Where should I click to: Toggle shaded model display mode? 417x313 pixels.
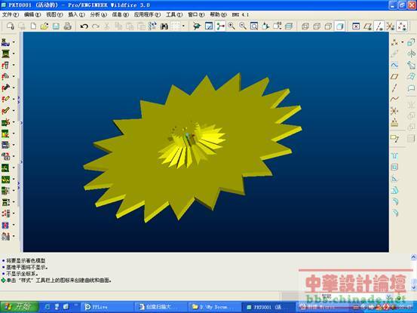(x=339, y=26)
